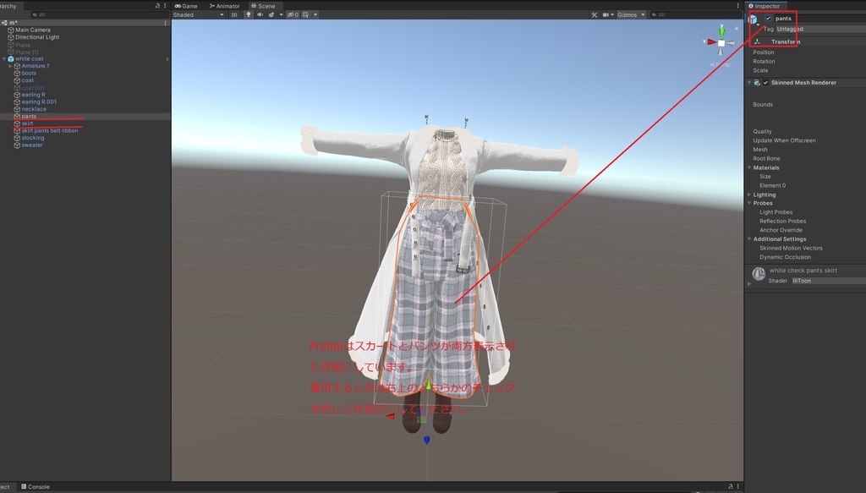Open the scene effects dropdown arrow
Image resolution: width=866 pixels, height=493 pixels.
pos(281,15)
